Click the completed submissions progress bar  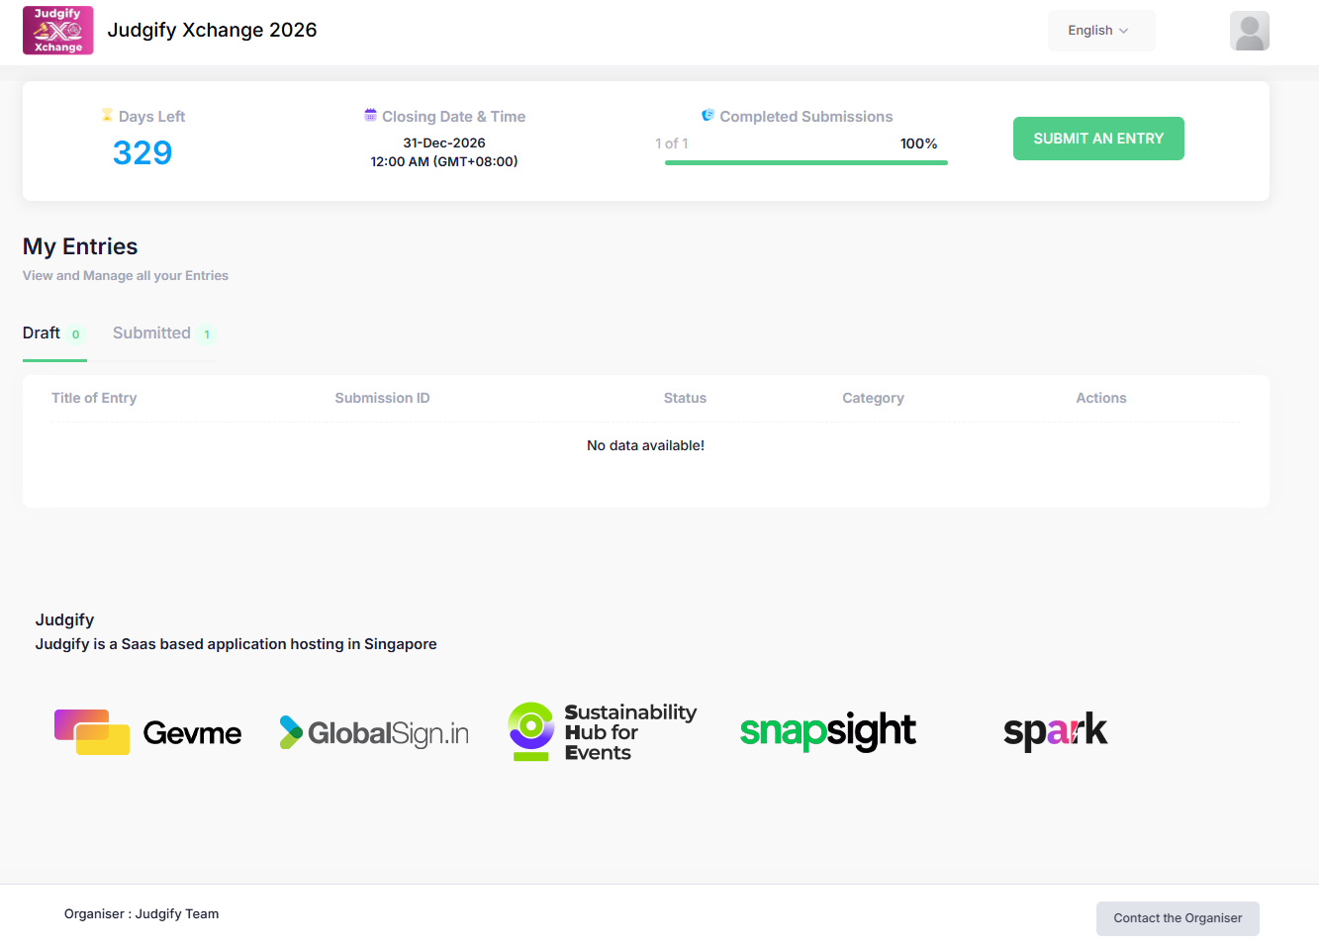pyautogui.click(x=805, y=162)
